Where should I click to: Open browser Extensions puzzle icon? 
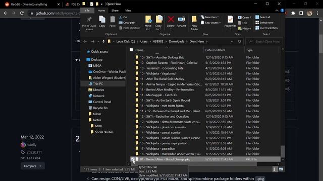(293, 13)
